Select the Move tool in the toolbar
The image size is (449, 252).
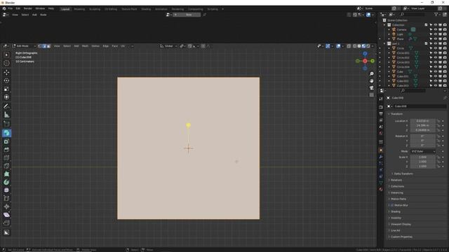pyautogui.click(x=6, y=73)
